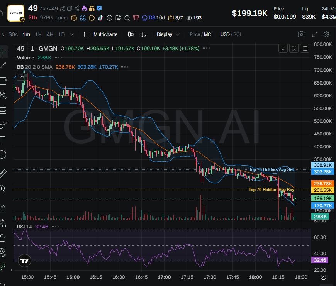Click the blue note chat icon

pyautogui.click(x=99, y=8)
